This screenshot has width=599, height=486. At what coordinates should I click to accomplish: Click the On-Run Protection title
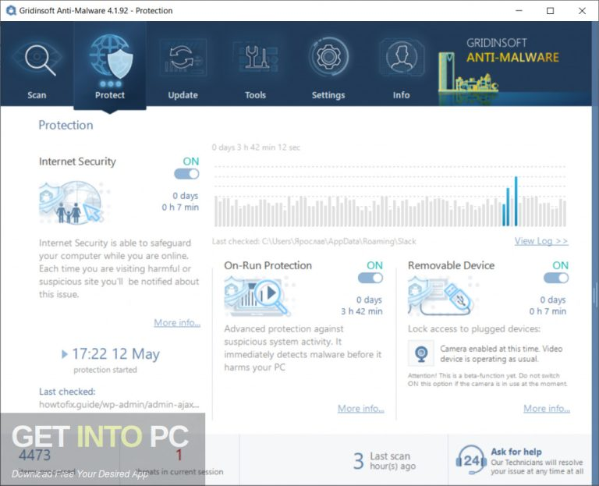[268, 265]
